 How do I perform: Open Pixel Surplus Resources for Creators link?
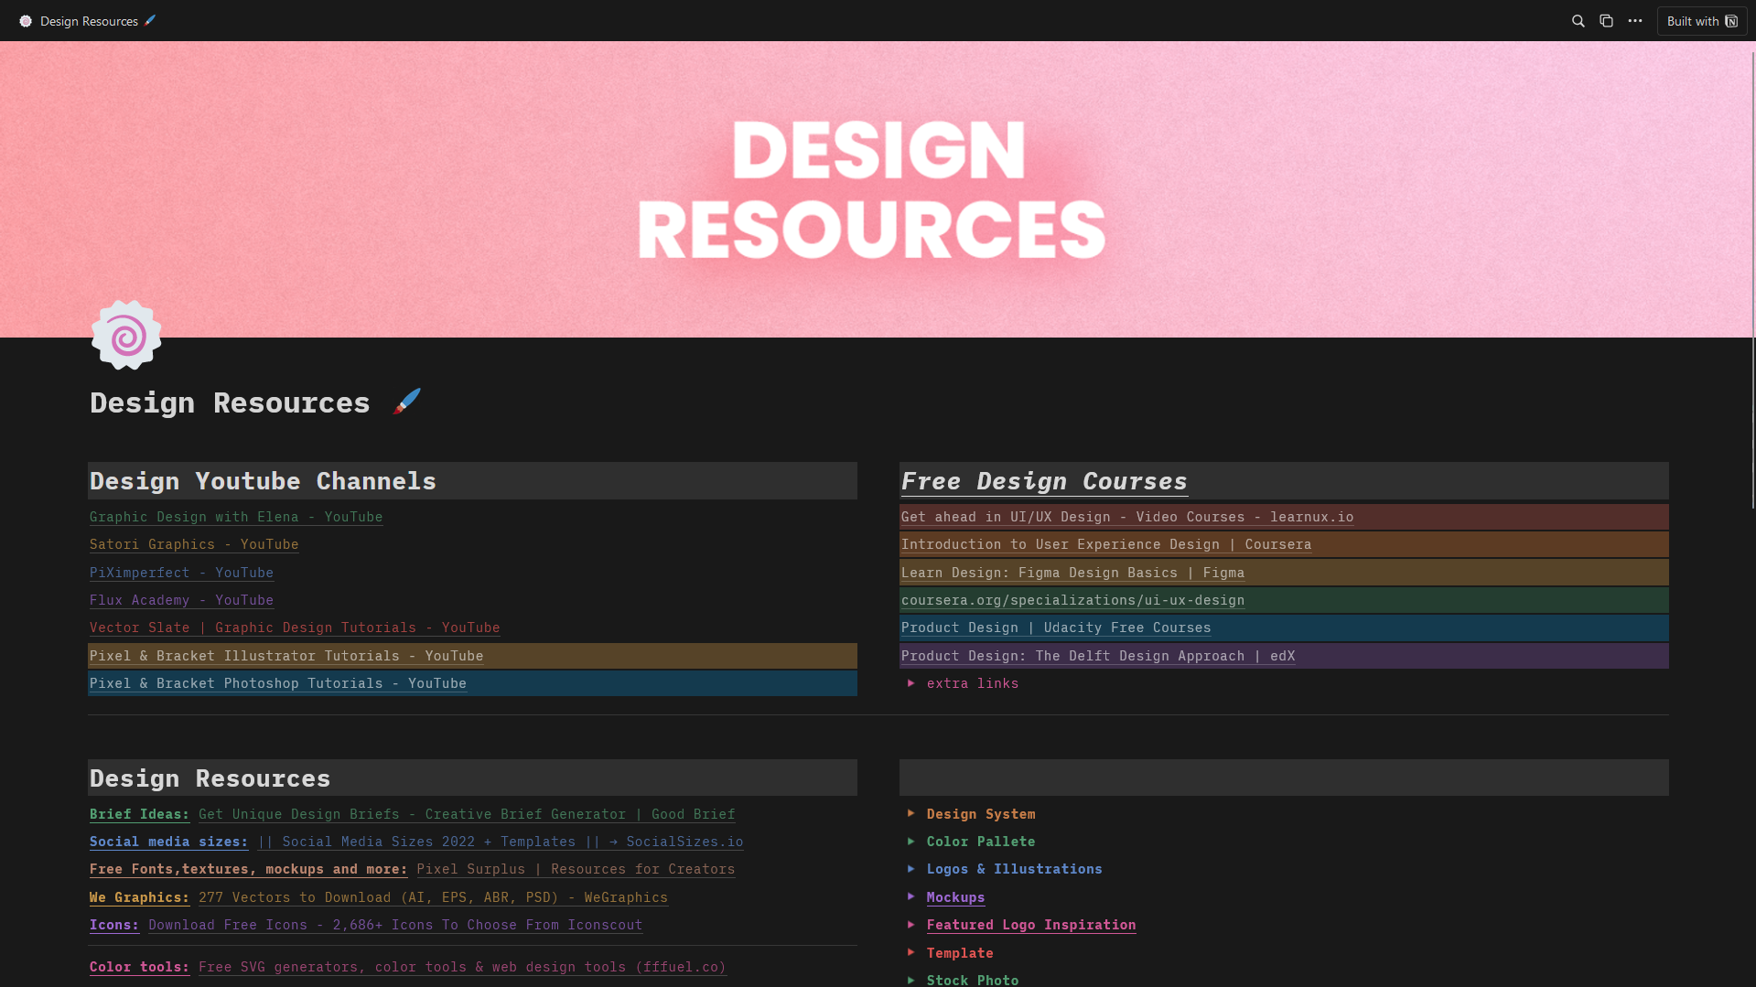576,869
